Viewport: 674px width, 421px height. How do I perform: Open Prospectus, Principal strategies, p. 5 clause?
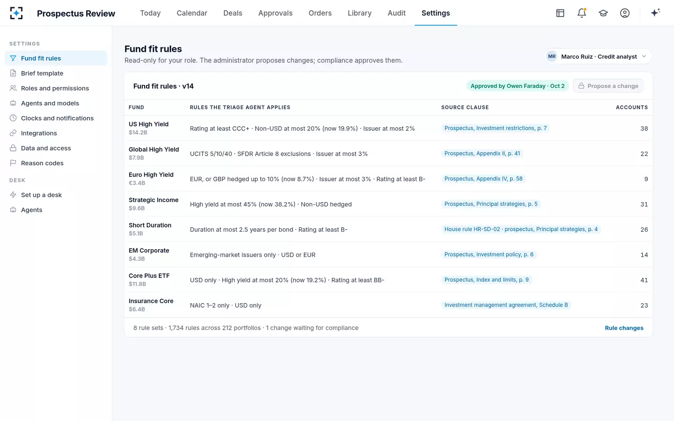pyautogui.click(x=491, y=204)
